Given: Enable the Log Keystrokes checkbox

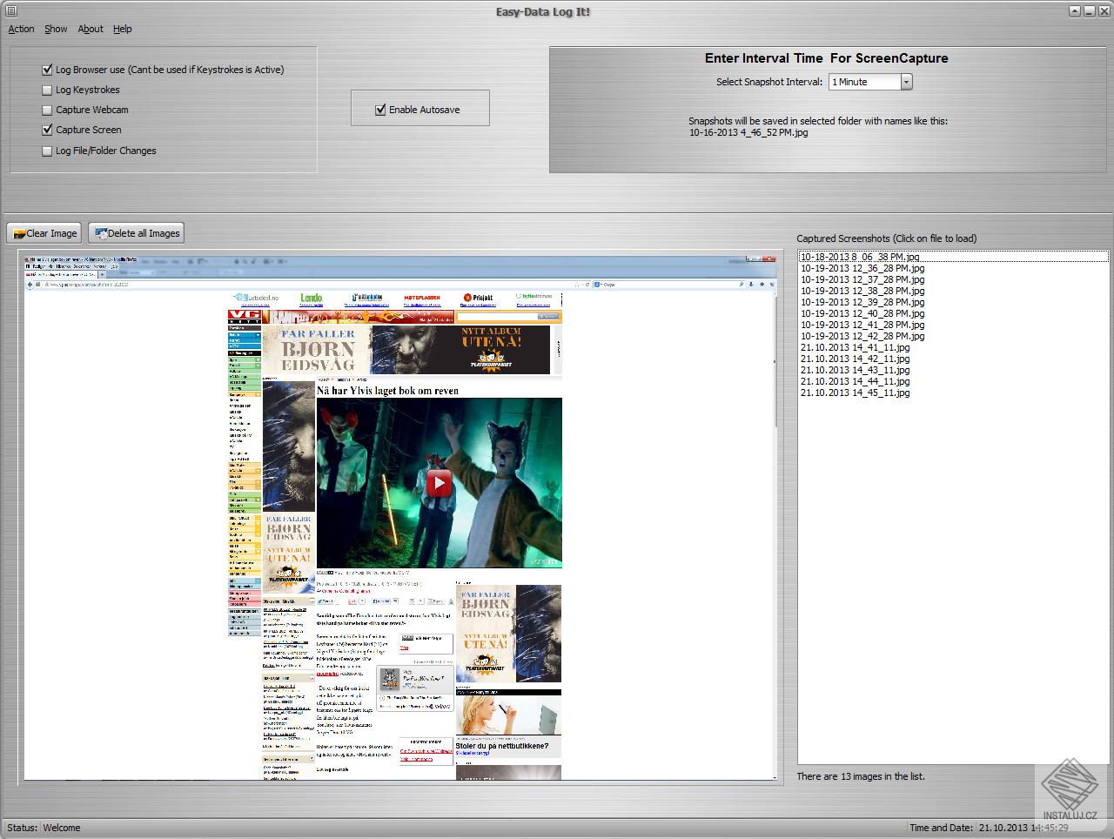Looking at the screenshot, I should click(47, 90).
